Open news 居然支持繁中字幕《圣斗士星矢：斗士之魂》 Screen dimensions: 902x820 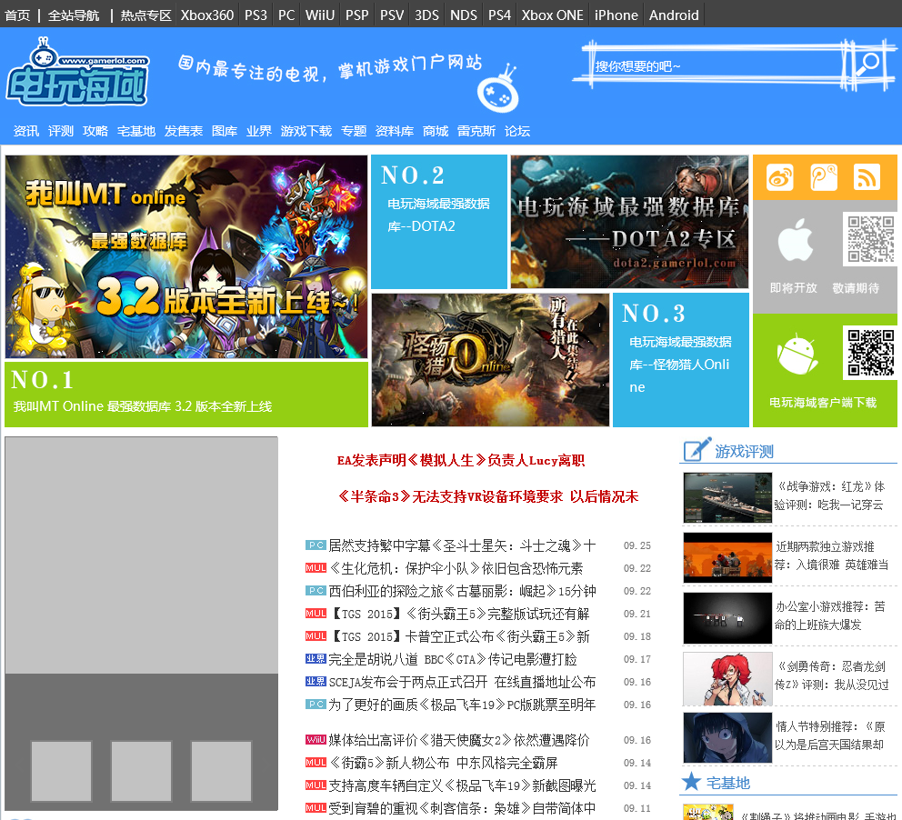click(x=462, y=545)
